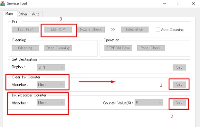Switch to the Main tab
The width and height of the screenshot is (200, 127).
10,13
